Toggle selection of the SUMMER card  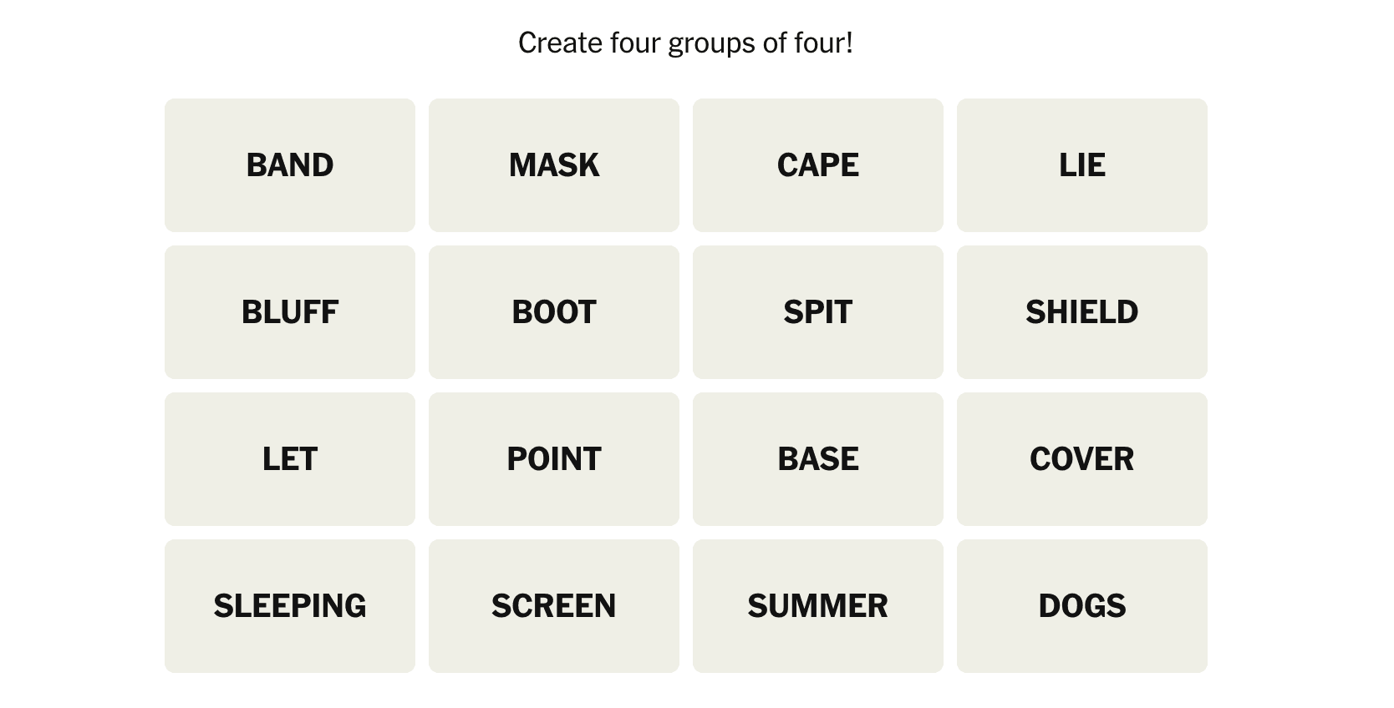point(818,606)
